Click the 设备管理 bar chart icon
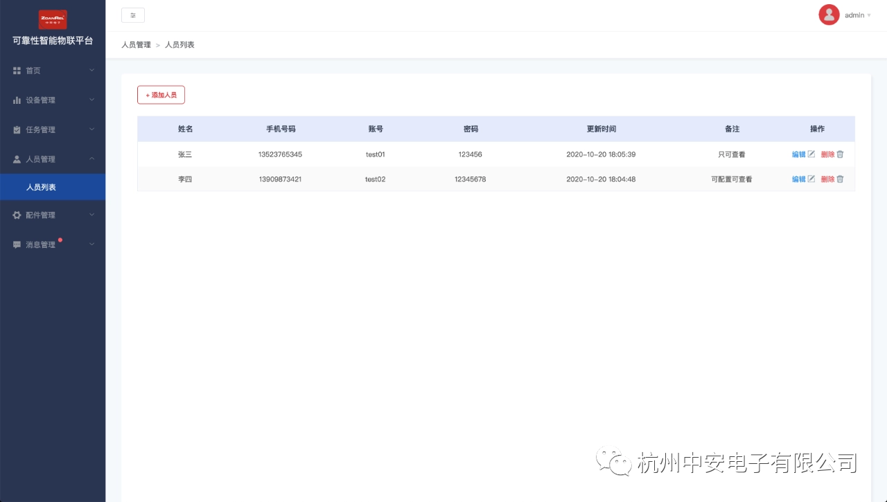Viewport: 887px width, 502px height. [17, 100]
